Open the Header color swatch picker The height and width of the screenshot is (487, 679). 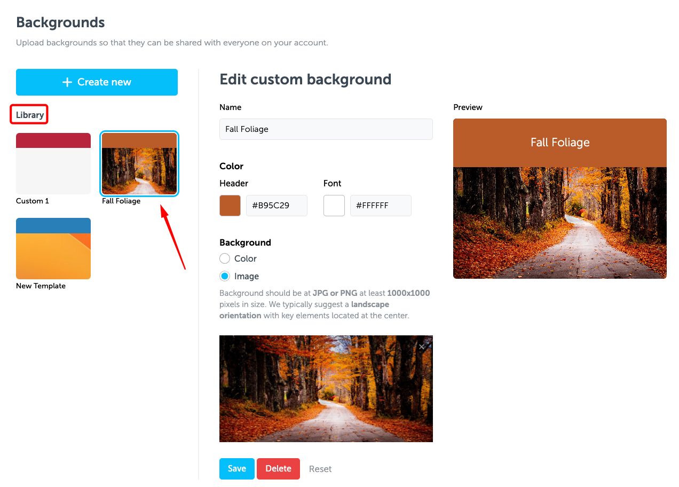pyautogui.click(x=230, y=205)
